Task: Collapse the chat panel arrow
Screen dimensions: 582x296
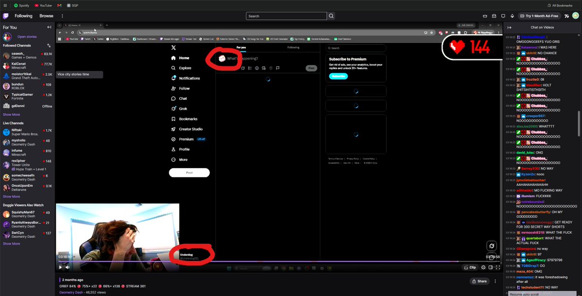Action: [x=509, y=27]
